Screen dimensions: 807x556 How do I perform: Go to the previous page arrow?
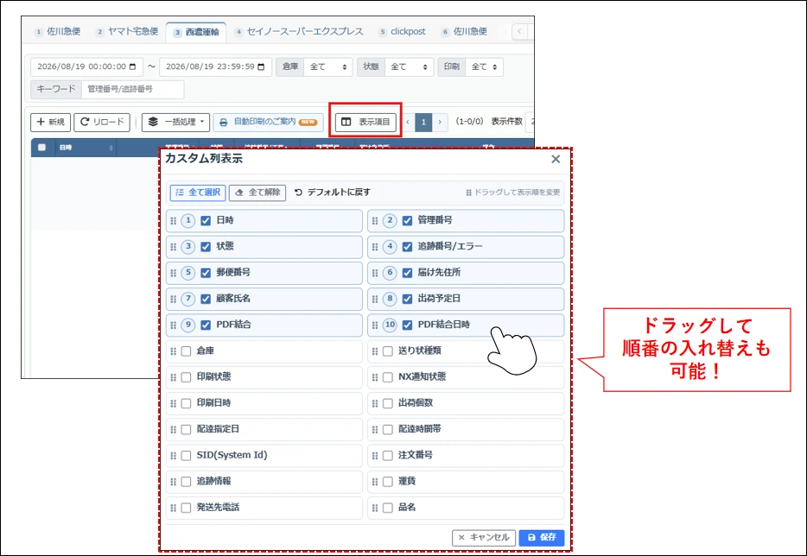coord(408,122)
